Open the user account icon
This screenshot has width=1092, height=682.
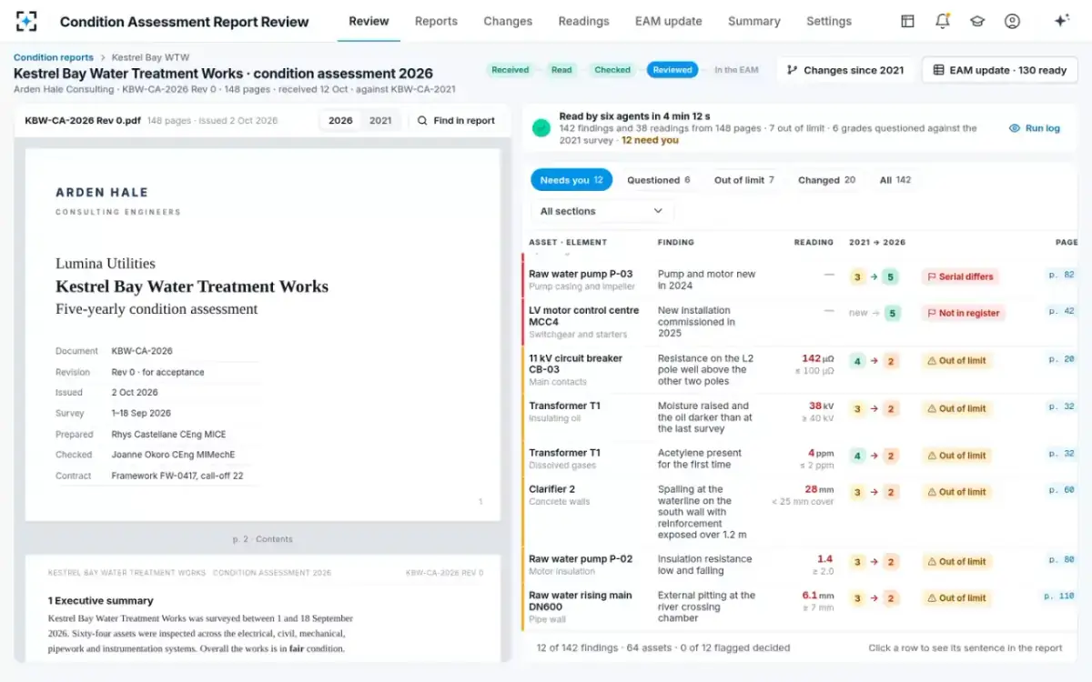[1012, 21]
